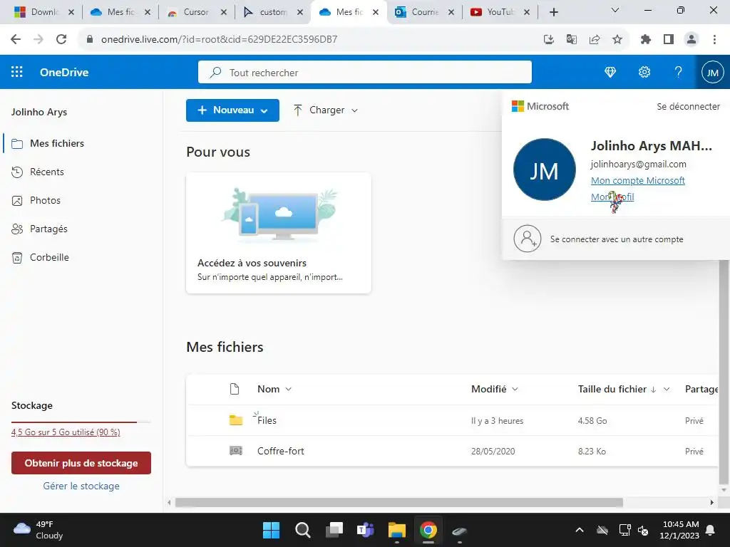
Task: Open Mon compte Microsoft link
Action: [x=637, y=180]
